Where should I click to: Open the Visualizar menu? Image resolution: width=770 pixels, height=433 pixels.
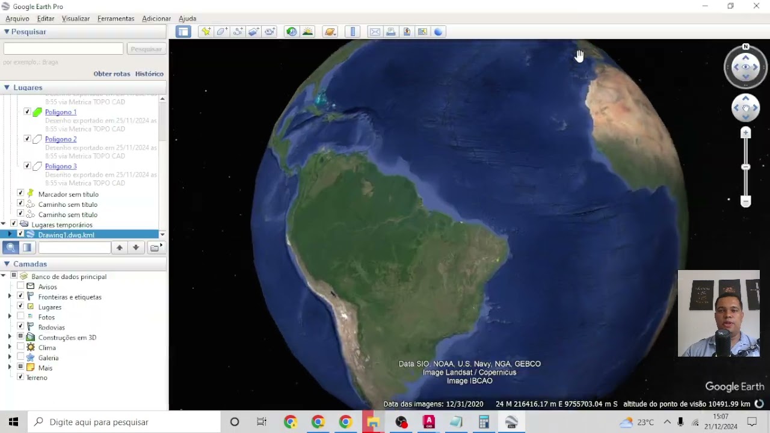[76, 19]
